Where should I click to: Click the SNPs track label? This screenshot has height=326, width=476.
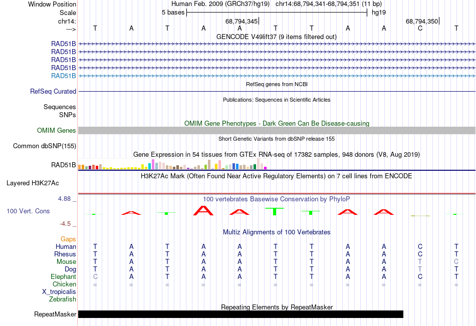coord(68,115)
